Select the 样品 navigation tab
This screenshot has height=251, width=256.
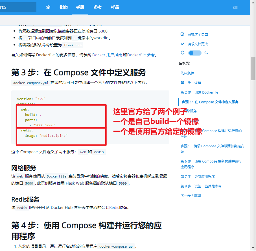tap(115, 7)
